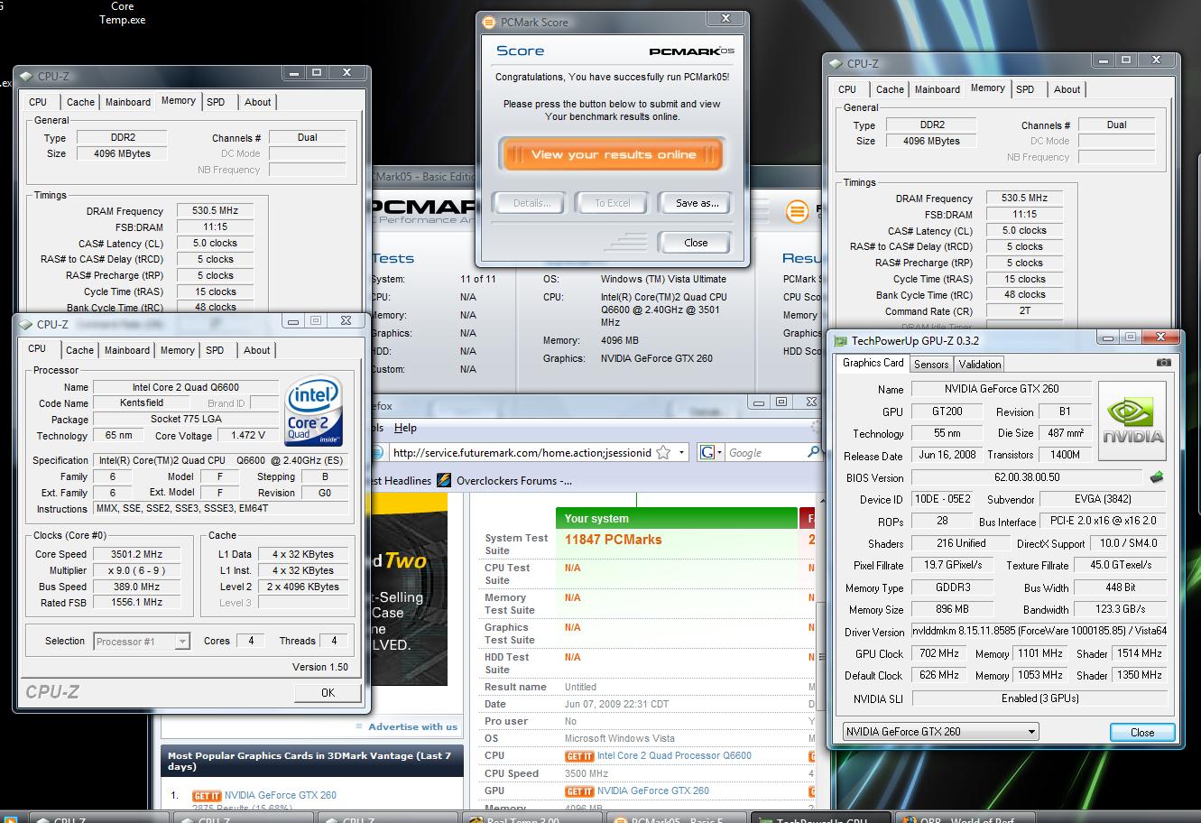Open Mainboard tab in CPU-Z processor window

pyautogui.click(x=127, y=350)
